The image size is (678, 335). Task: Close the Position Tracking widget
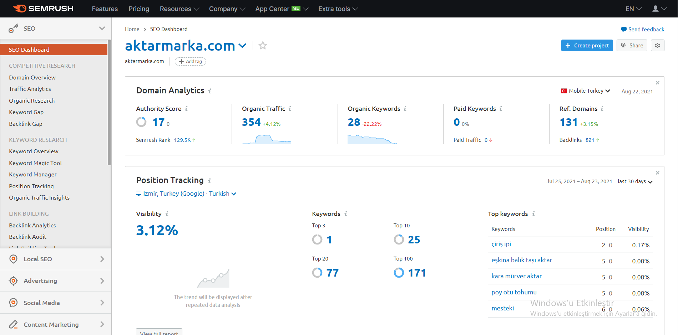tap(657, 173)
